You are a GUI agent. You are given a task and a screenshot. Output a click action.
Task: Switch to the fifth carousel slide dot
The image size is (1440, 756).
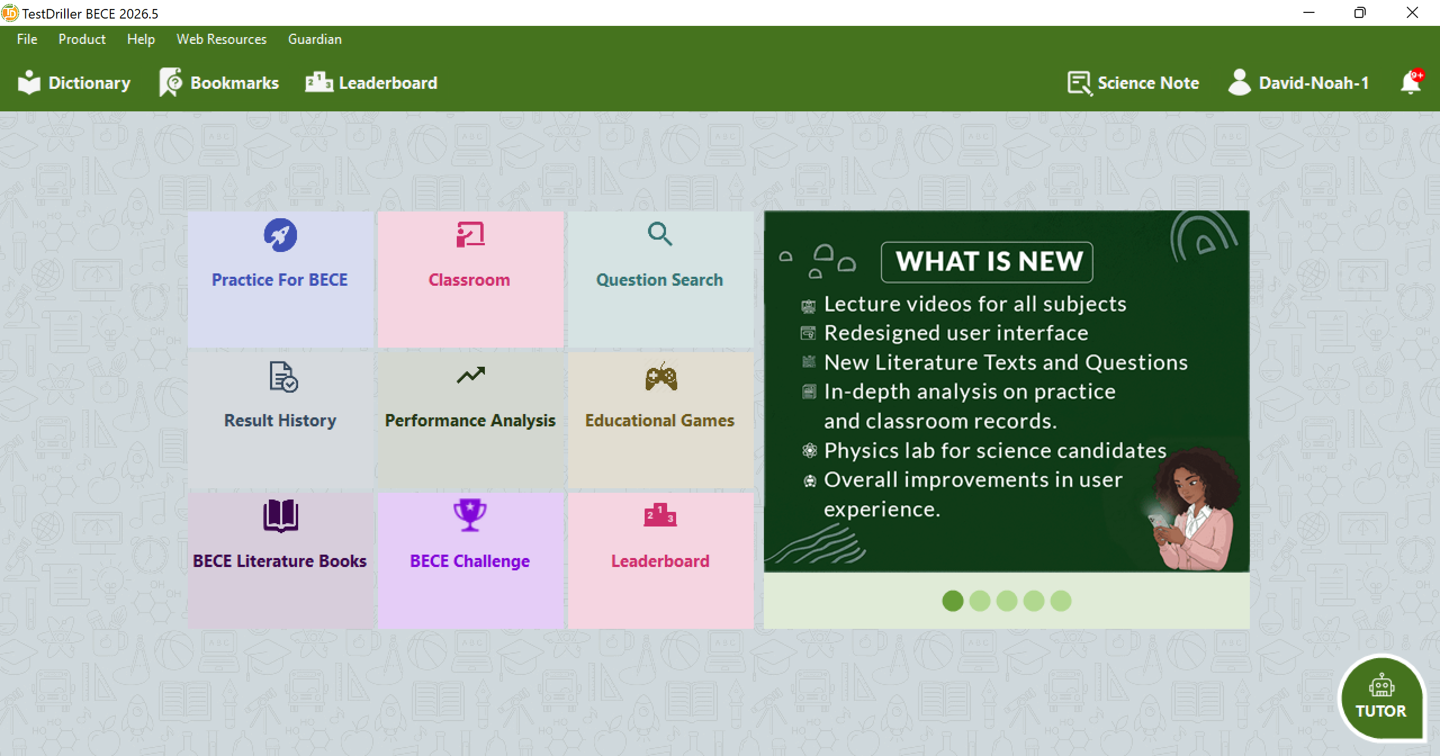(x=1061, y=601)
